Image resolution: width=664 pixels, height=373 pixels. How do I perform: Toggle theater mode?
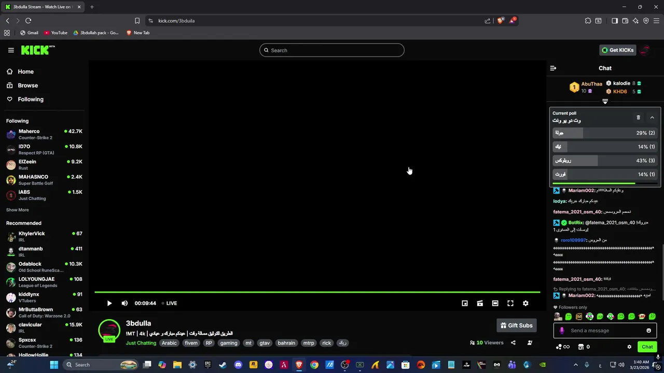click(495, 303)
